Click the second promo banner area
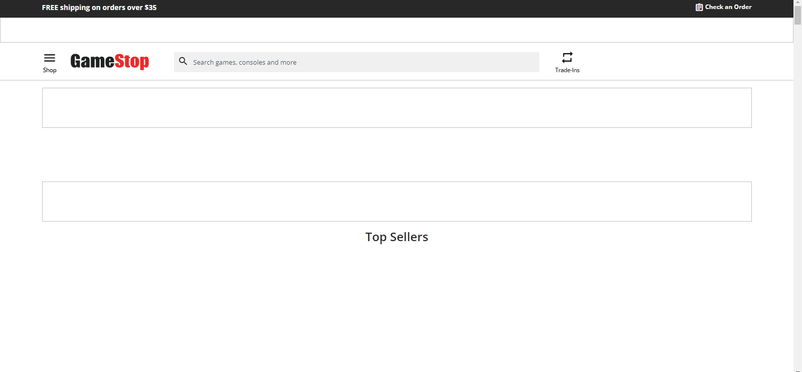 [396, 201]
